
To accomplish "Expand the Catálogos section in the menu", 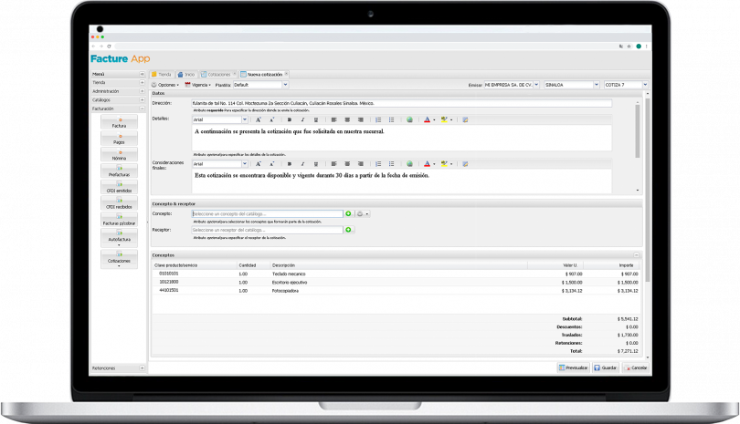I will pos(142,99).
